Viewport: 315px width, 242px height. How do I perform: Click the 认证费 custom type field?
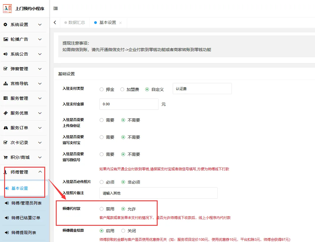pyautogui.click(x=202, y=89)
